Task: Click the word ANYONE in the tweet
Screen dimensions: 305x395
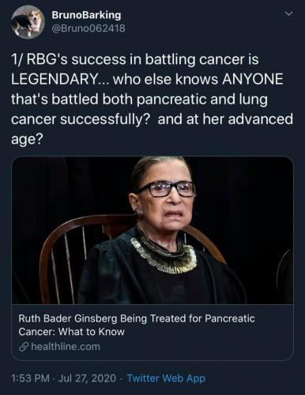Action: click(253, 79)
